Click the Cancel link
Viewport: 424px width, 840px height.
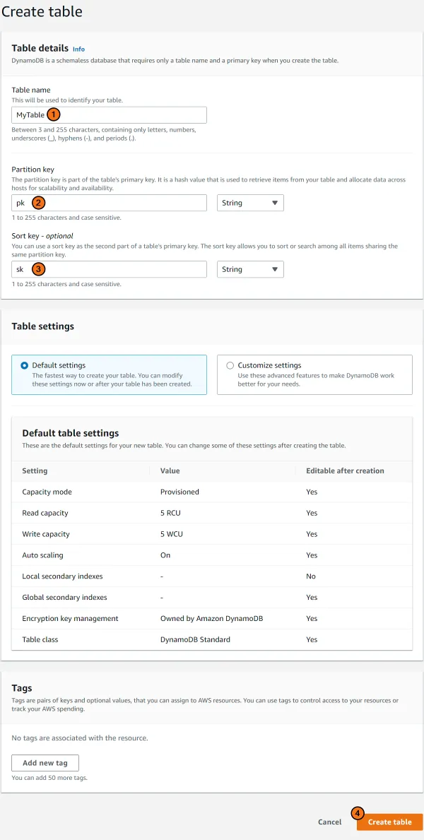329,822
